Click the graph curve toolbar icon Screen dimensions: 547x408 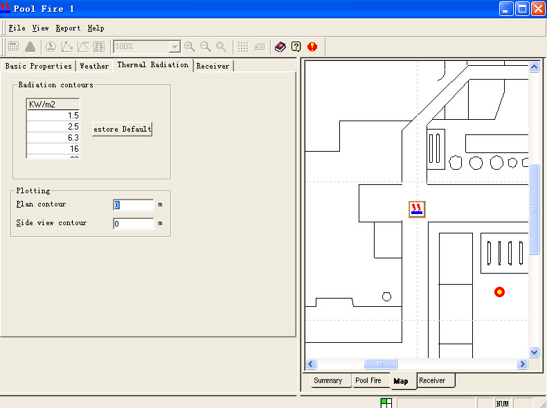(x=67, y=47)
